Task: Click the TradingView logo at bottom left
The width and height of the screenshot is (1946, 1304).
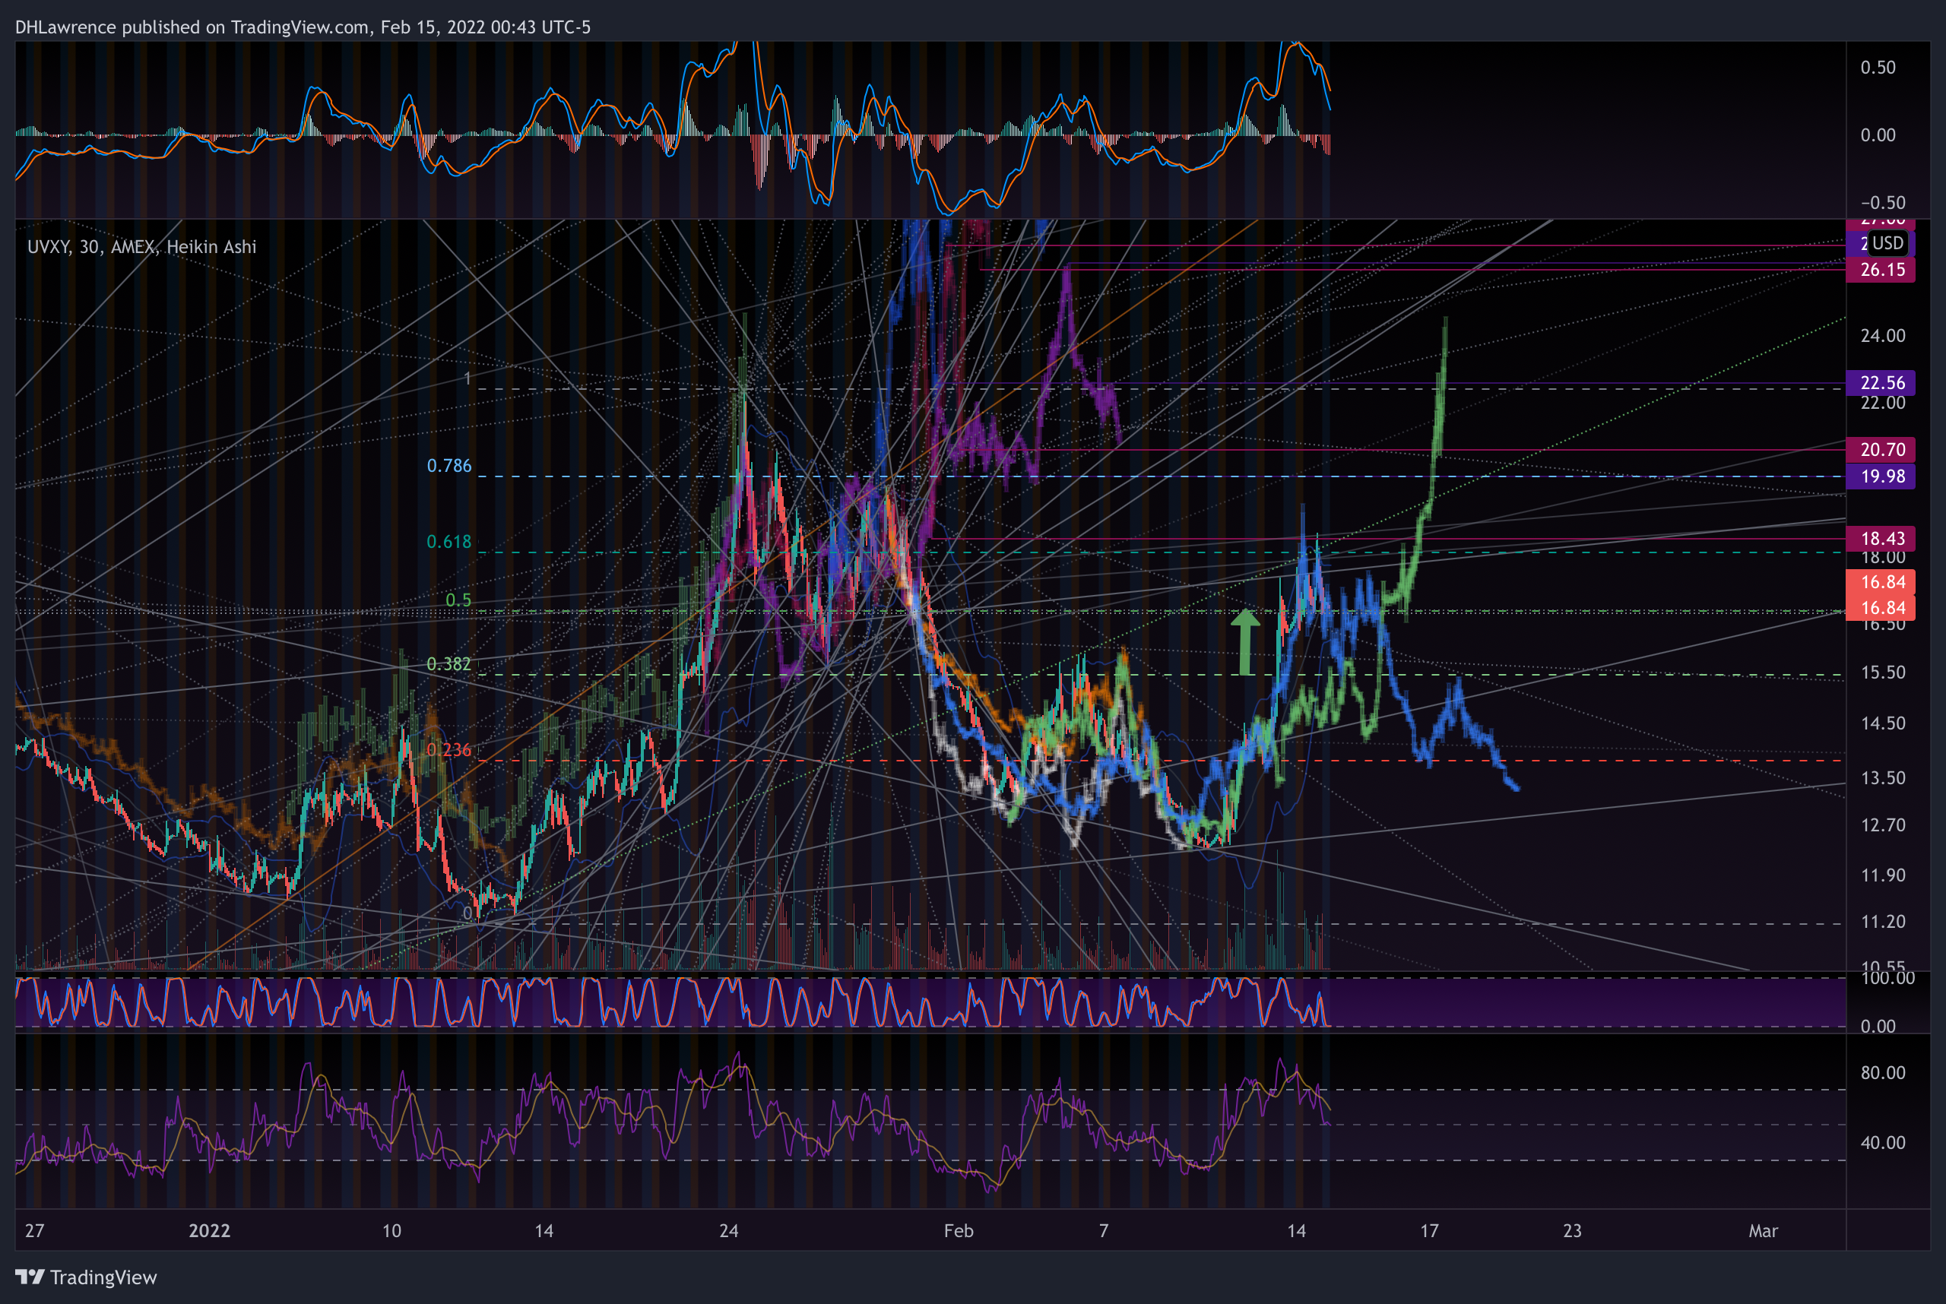Action: 87,1277
